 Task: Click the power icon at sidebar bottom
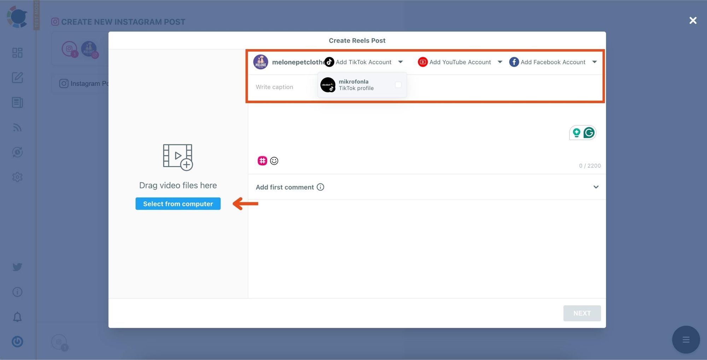coord(17,342)
